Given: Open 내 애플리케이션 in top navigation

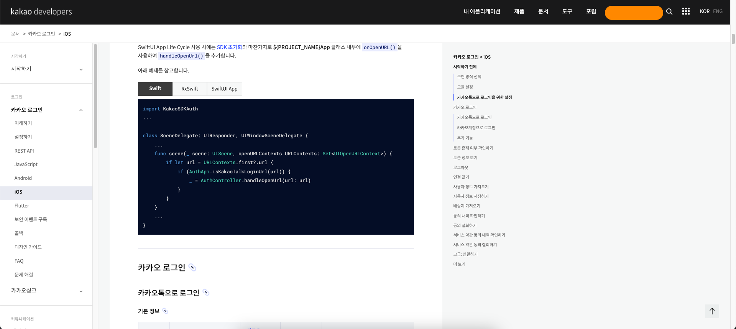Looking at the screenshot, I should [x=482, y=12].
